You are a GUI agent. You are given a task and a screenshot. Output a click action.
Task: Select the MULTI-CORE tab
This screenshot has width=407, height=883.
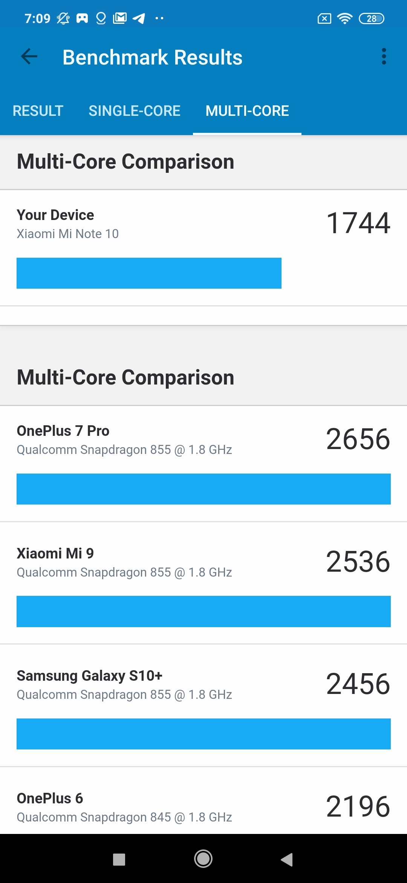(247, 111)
